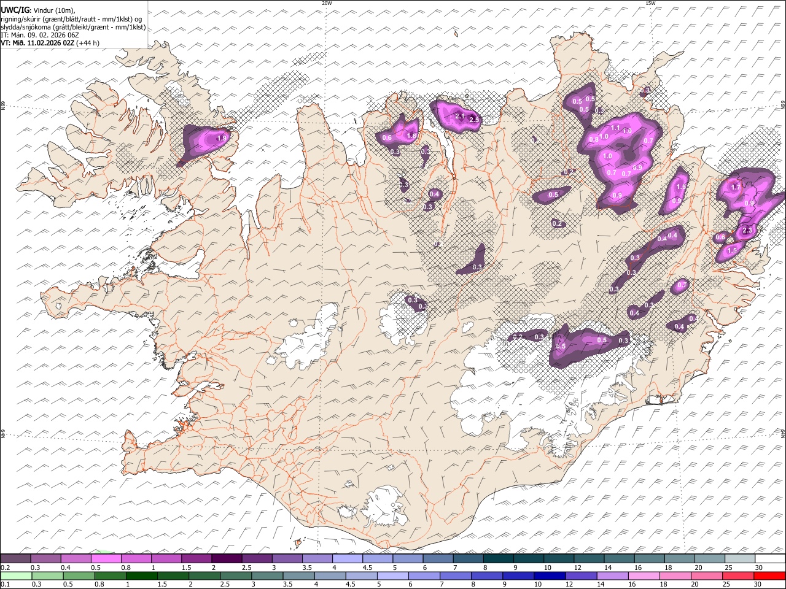
Task: Select the bright red swatch at end of rain scale
Action: pyautogui.click(x=769, y=576)
